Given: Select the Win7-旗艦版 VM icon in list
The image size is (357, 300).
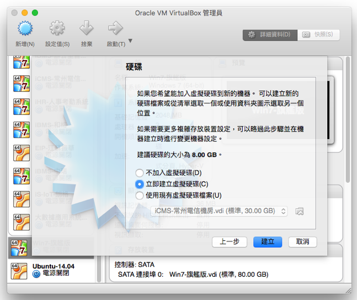Looking at the screenshot, I should tap(19, 248).
